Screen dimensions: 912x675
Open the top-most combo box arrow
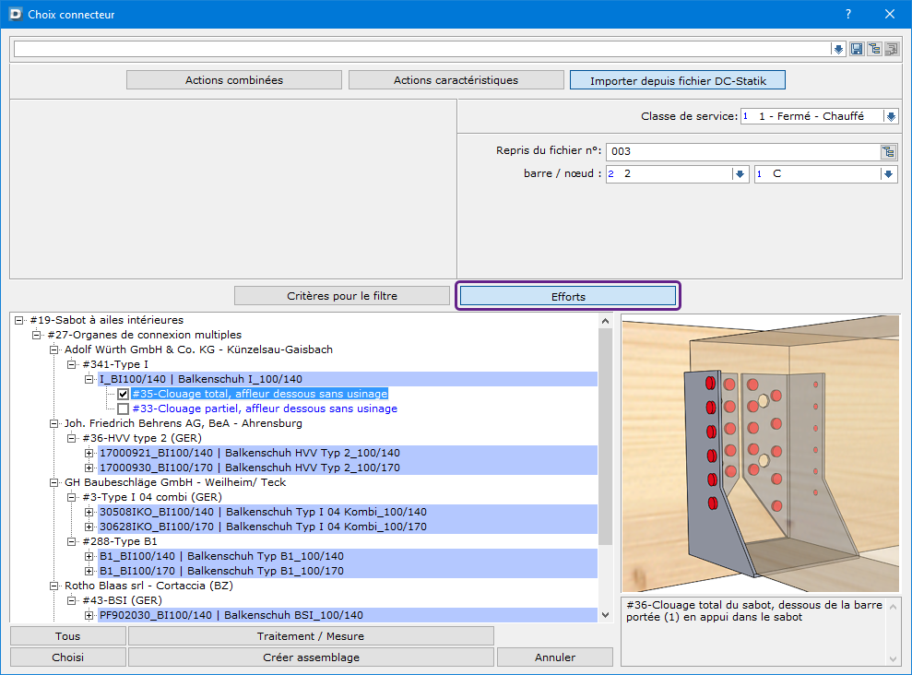tap(838, 49)
